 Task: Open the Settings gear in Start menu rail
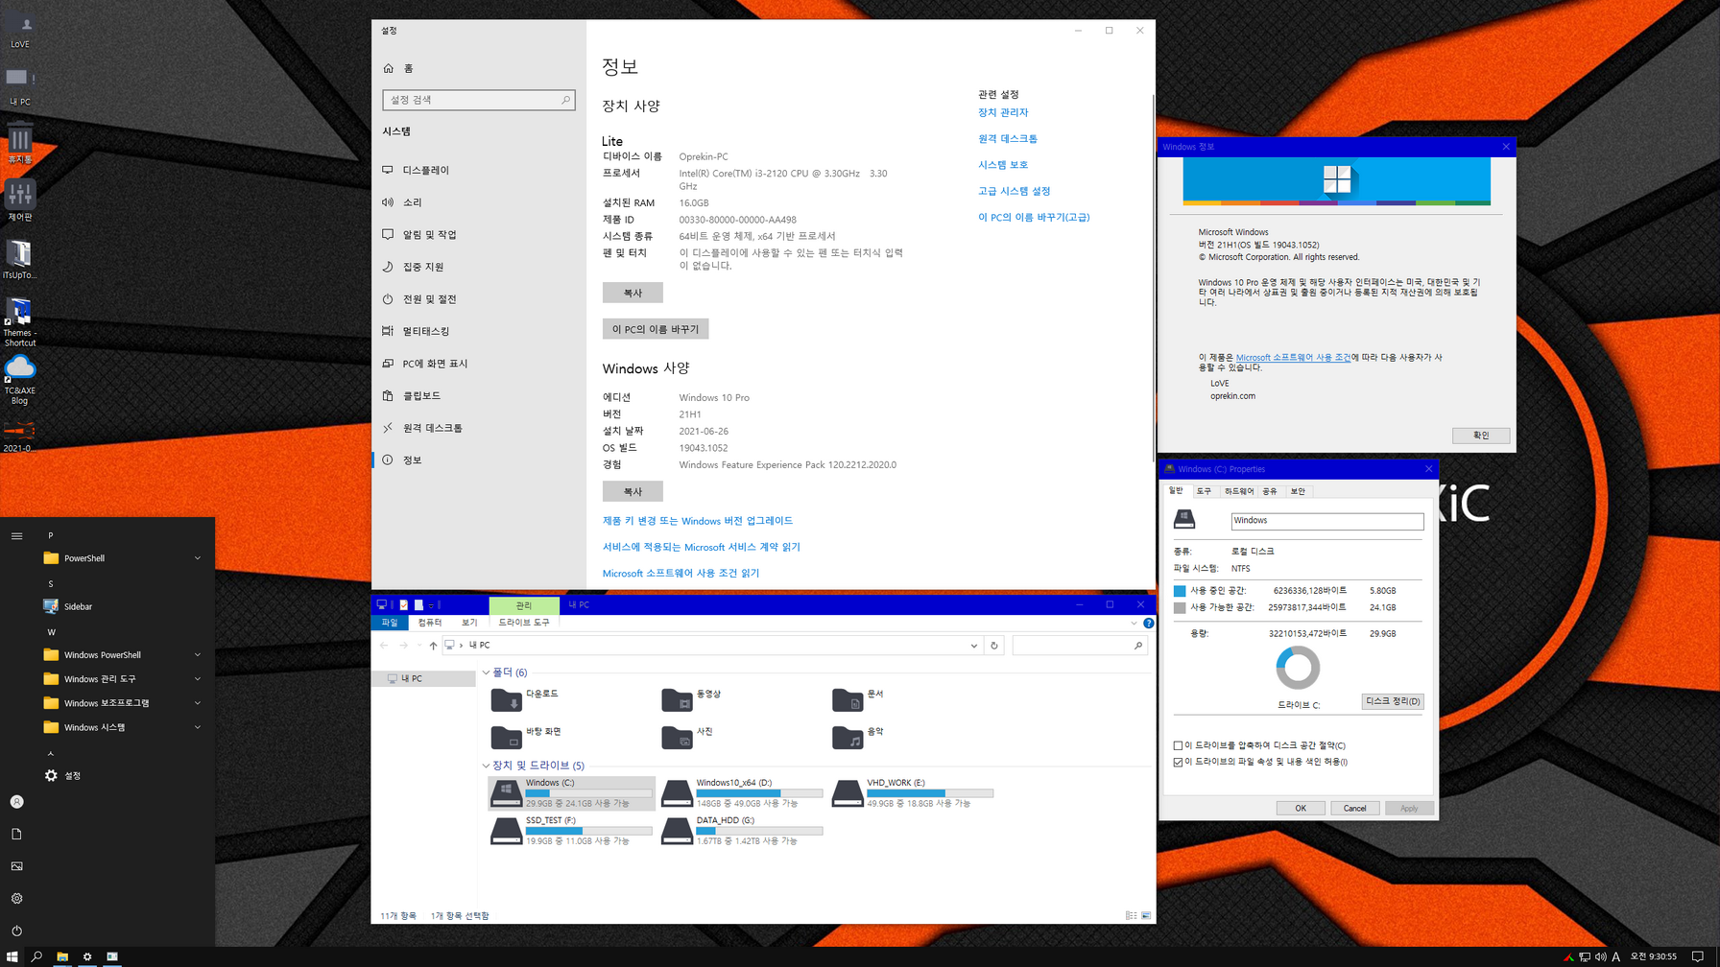coord(16,899)
